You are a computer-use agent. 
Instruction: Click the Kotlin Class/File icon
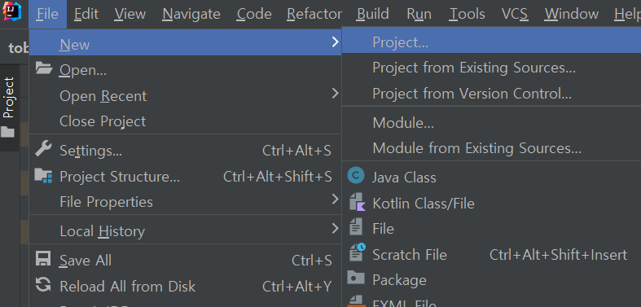(357, 202)
